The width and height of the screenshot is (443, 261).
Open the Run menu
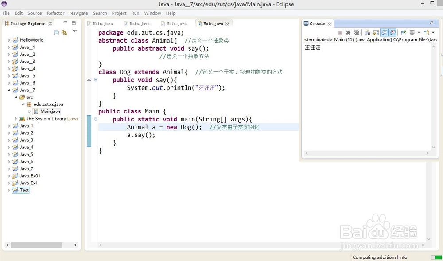pos(135,13)
